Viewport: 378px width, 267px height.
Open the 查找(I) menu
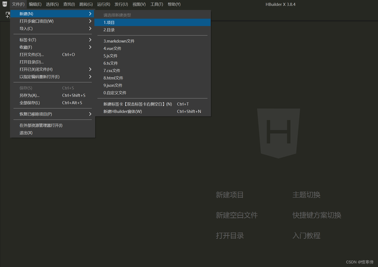tap(69, 4)
